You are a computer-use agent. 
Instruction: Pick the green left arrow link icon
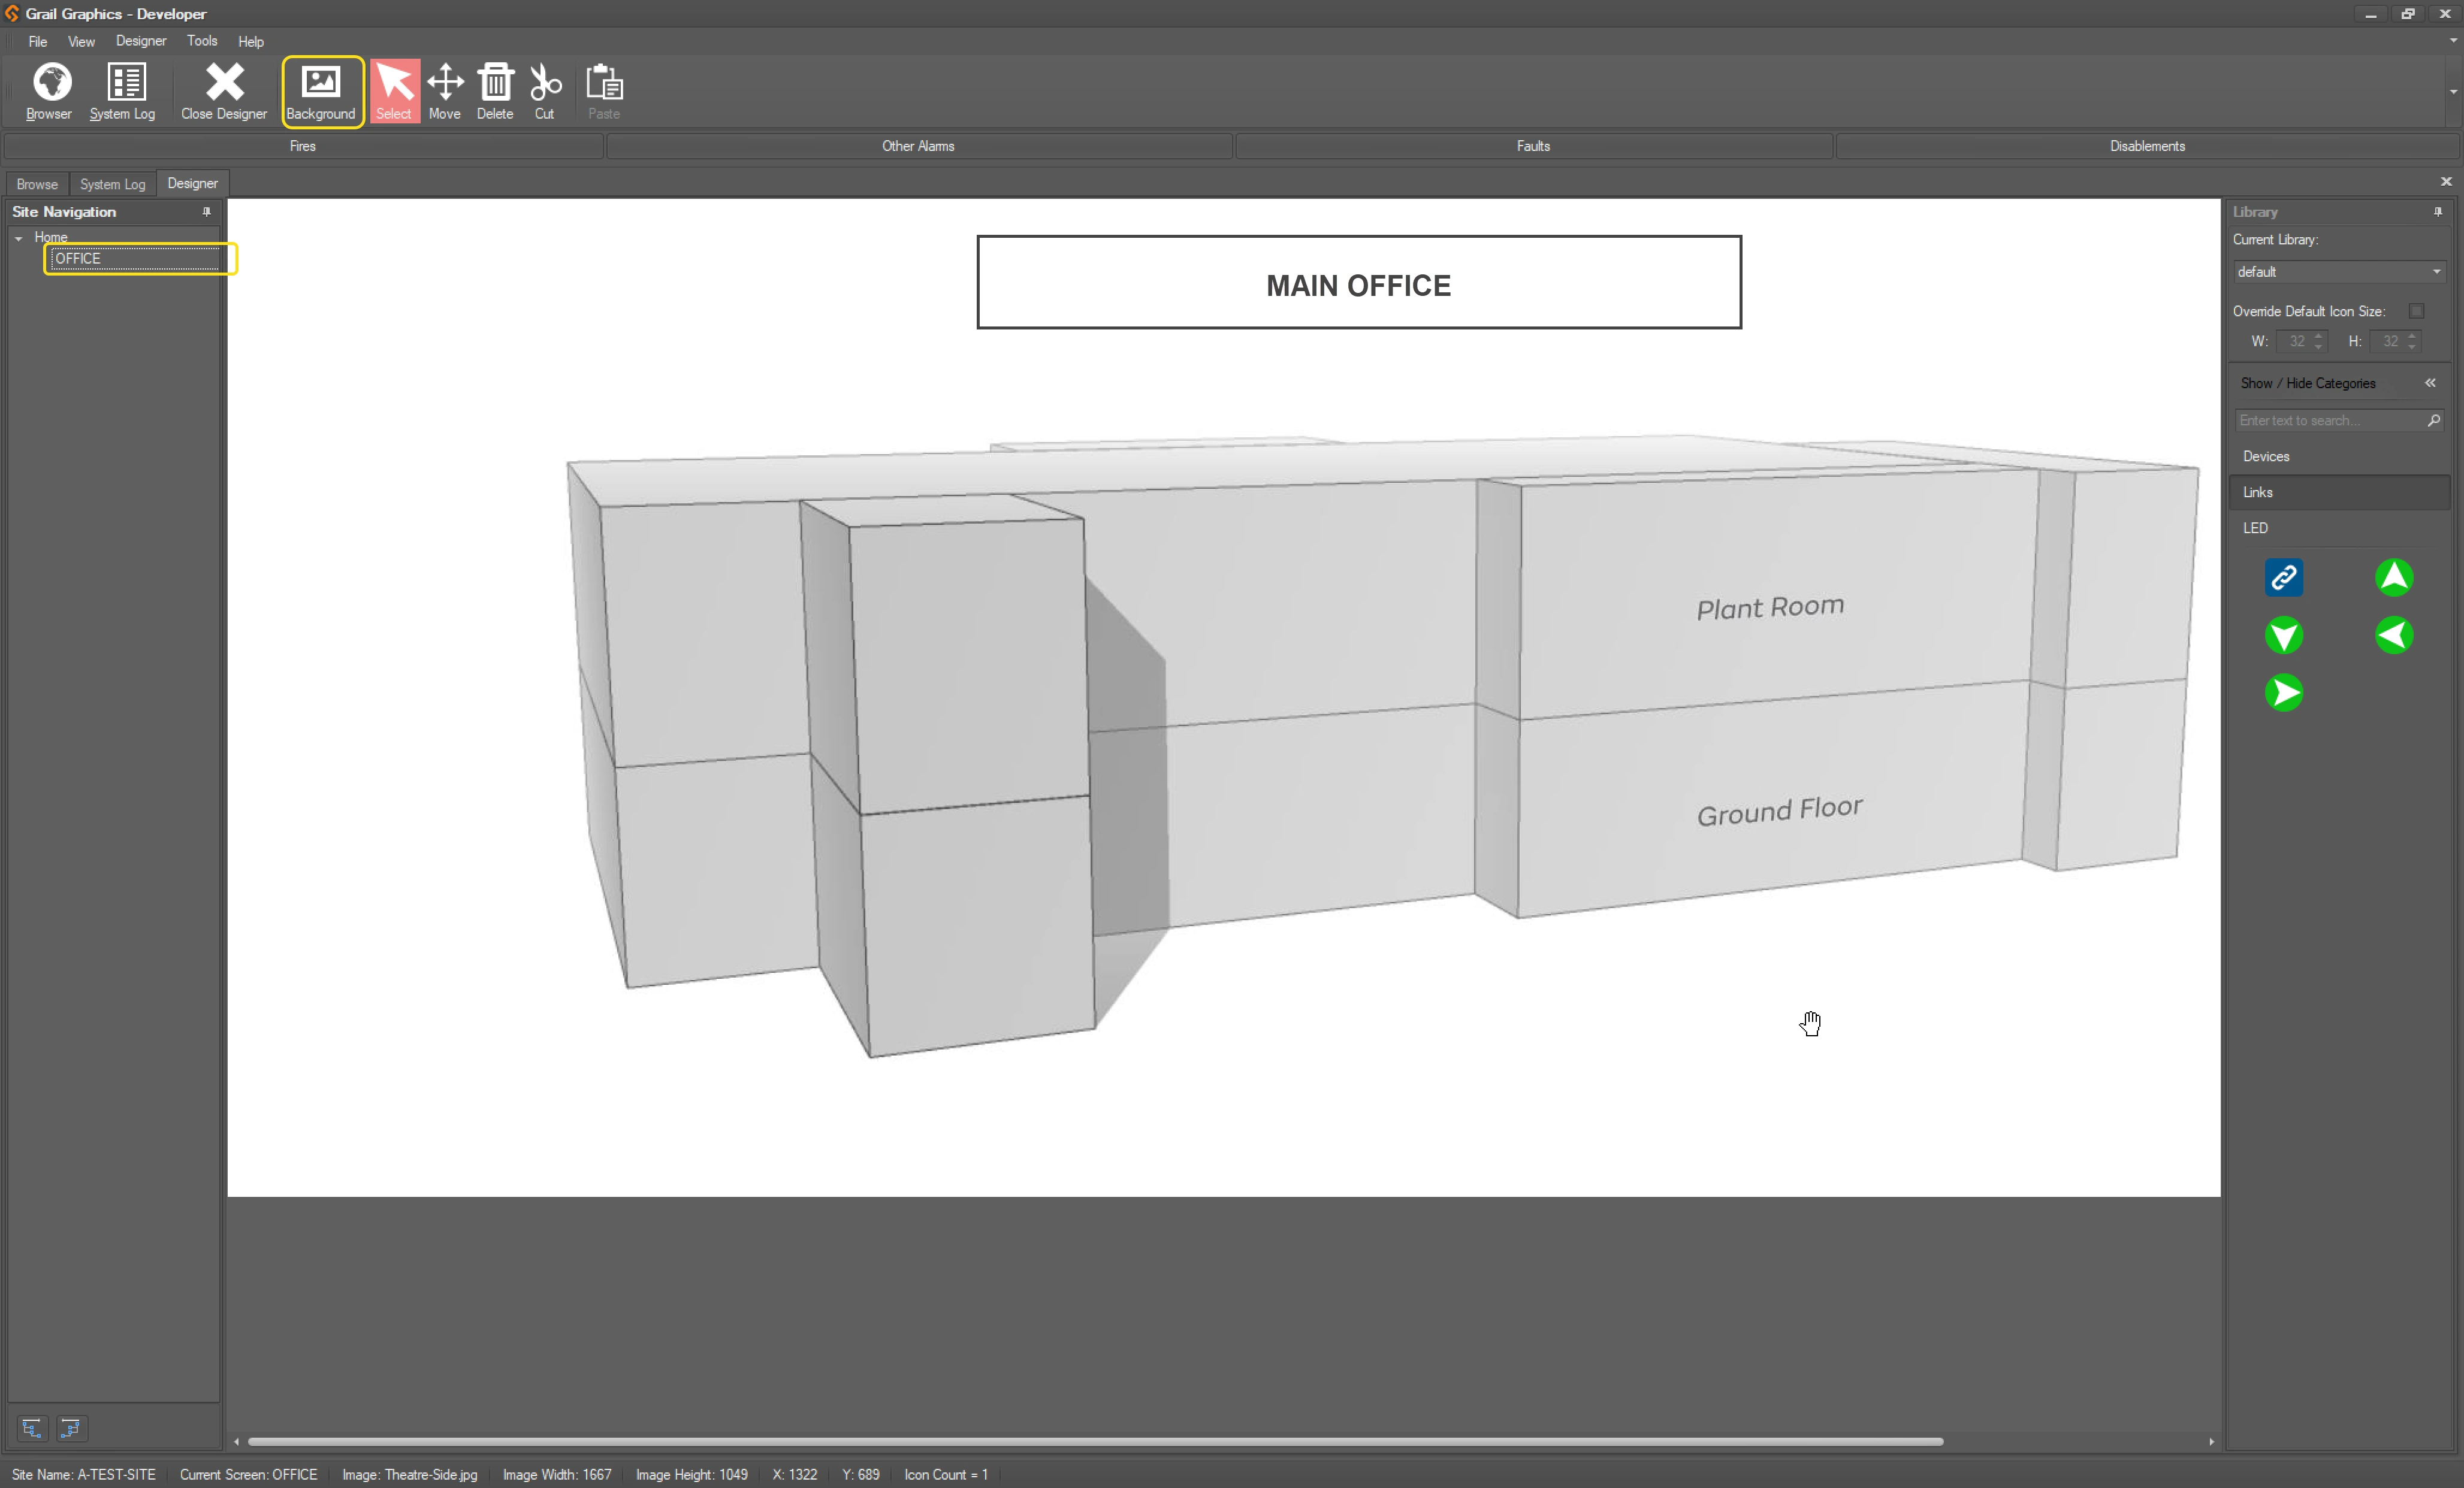point(2394,635)
